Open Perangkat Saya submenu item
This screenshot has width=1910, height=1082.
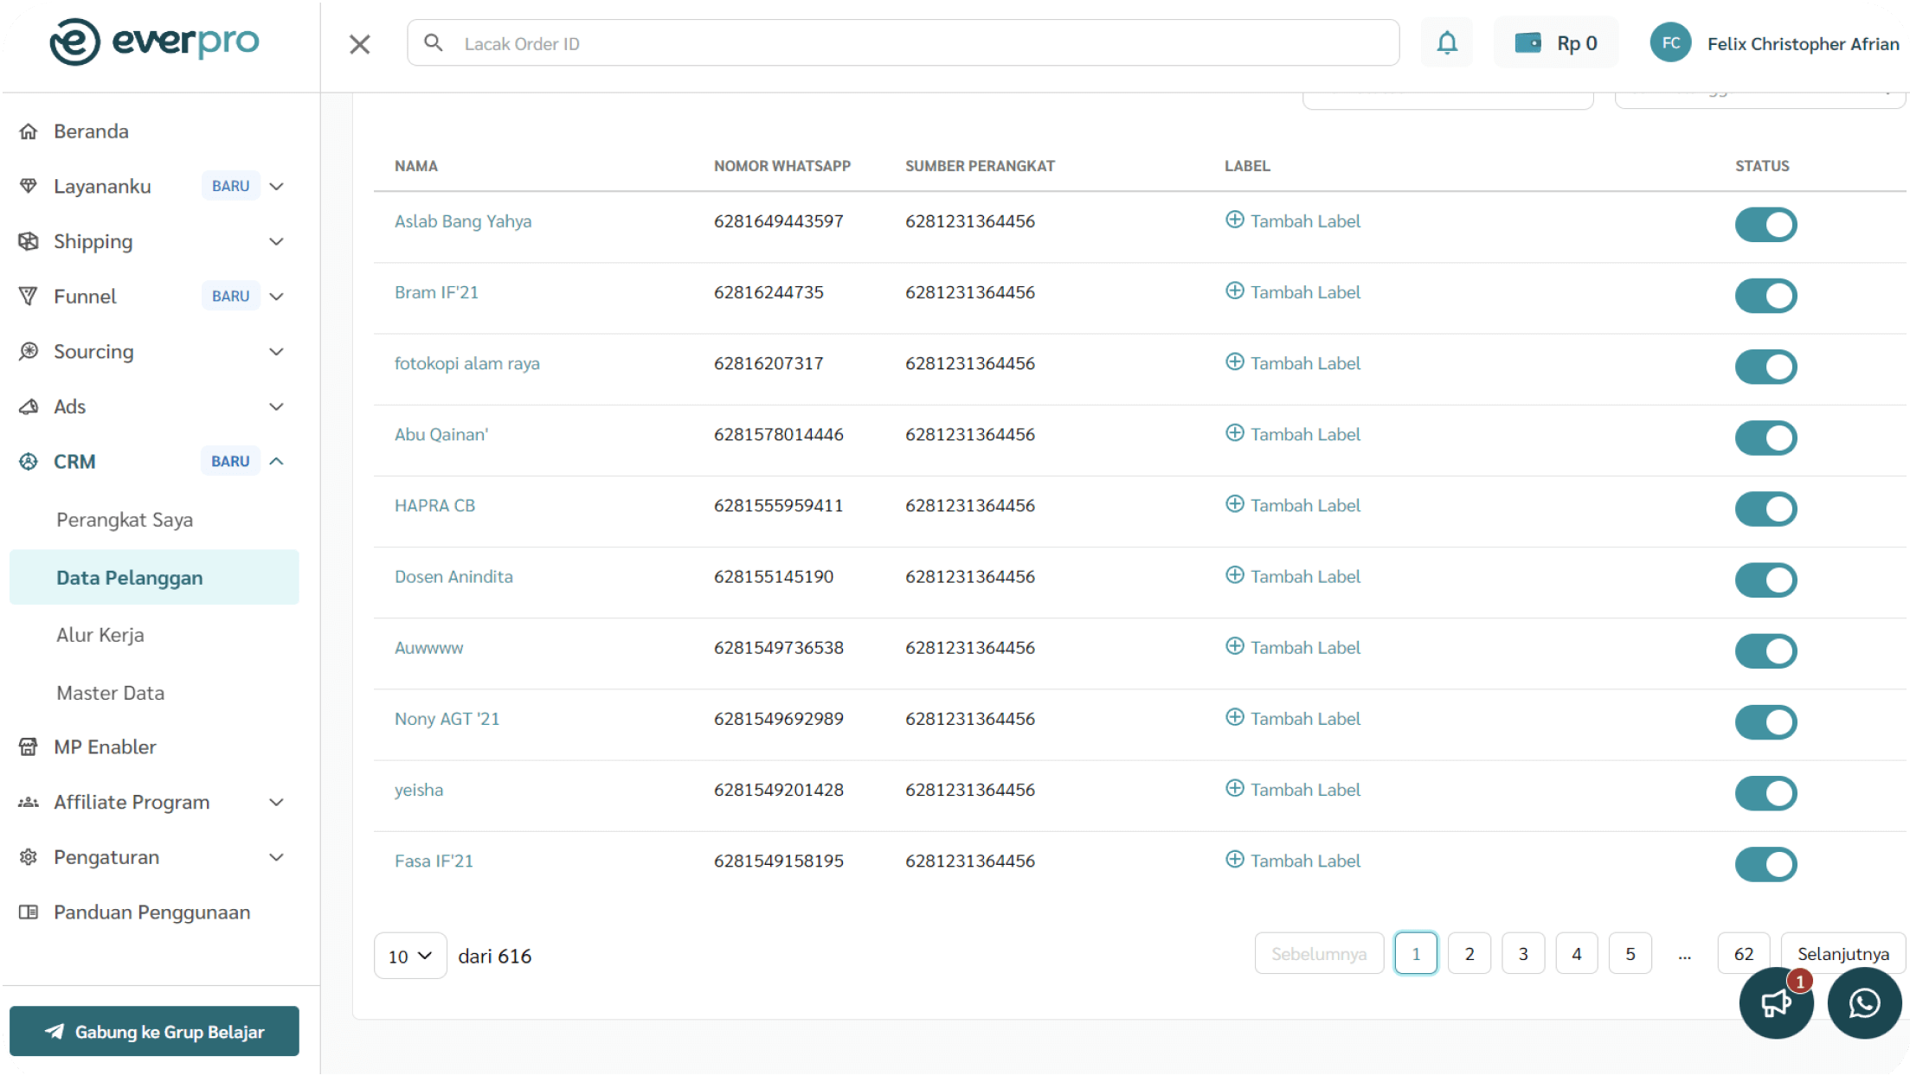[x=125, y=520]
